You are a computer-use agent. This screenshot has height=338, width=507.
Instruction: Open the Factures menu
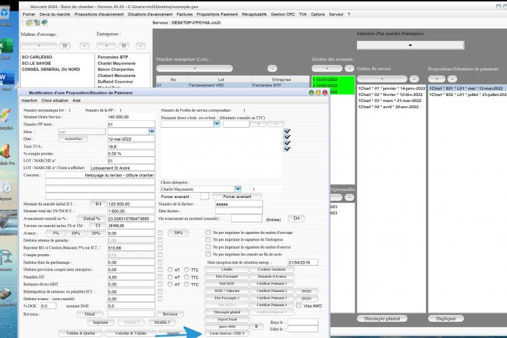(185, 14)
